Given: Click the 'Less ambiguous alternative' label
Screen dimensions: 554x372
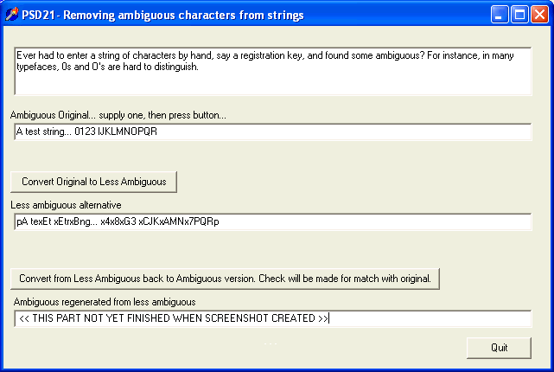Looking at the screenshot, I should 66,204.
